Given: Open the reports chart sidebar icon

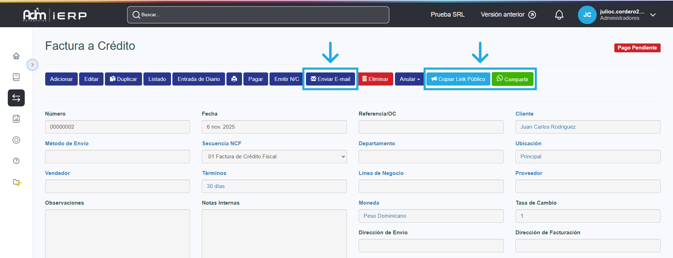Looking at the screenshot, I should pos(16,119).
